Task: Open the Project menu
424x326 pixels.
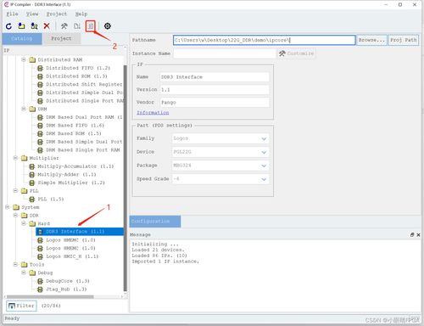Action: point(57,14)
